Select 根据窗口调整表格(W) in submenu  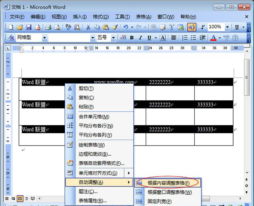click(168, 192)
